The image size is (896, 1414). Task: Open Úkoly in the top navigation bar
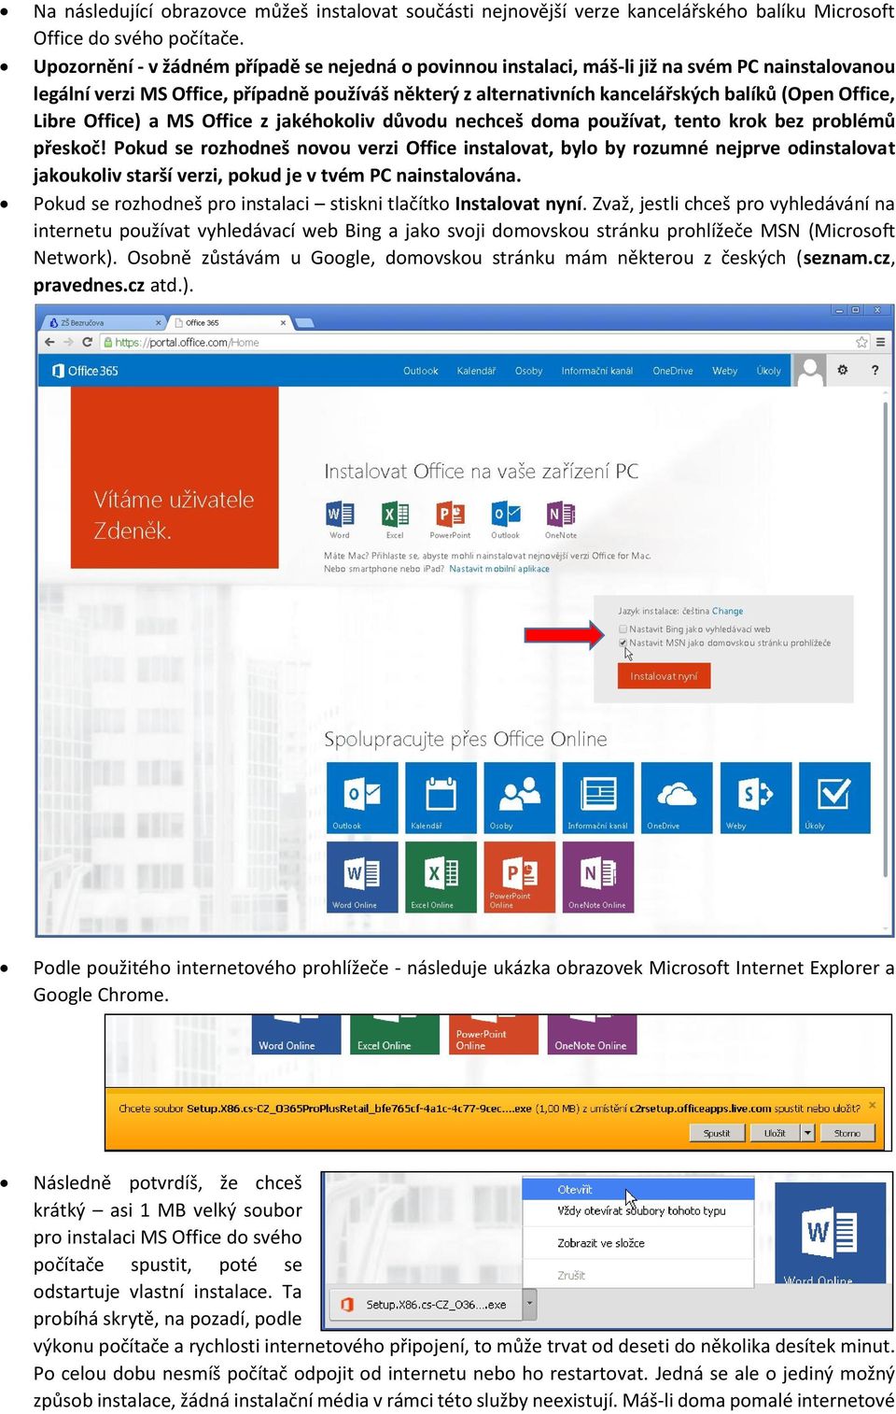768,371
